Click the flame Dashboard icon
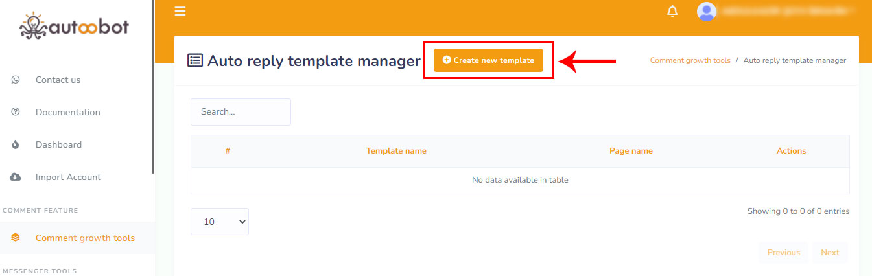The width and height of the screenshot is (872, 276). (16, 144)
